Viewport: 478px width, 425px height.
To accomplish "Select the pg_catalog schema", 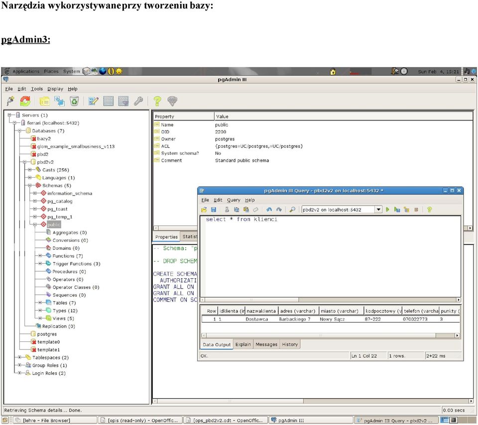I will [x=60, y=201].
